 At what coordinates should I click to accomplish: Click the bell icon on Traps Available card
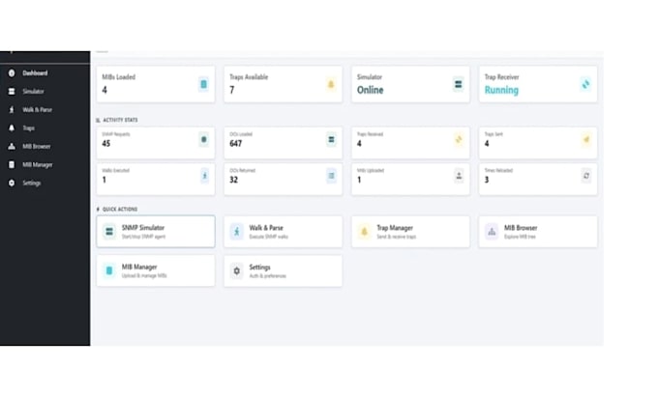tap(331, 84)
